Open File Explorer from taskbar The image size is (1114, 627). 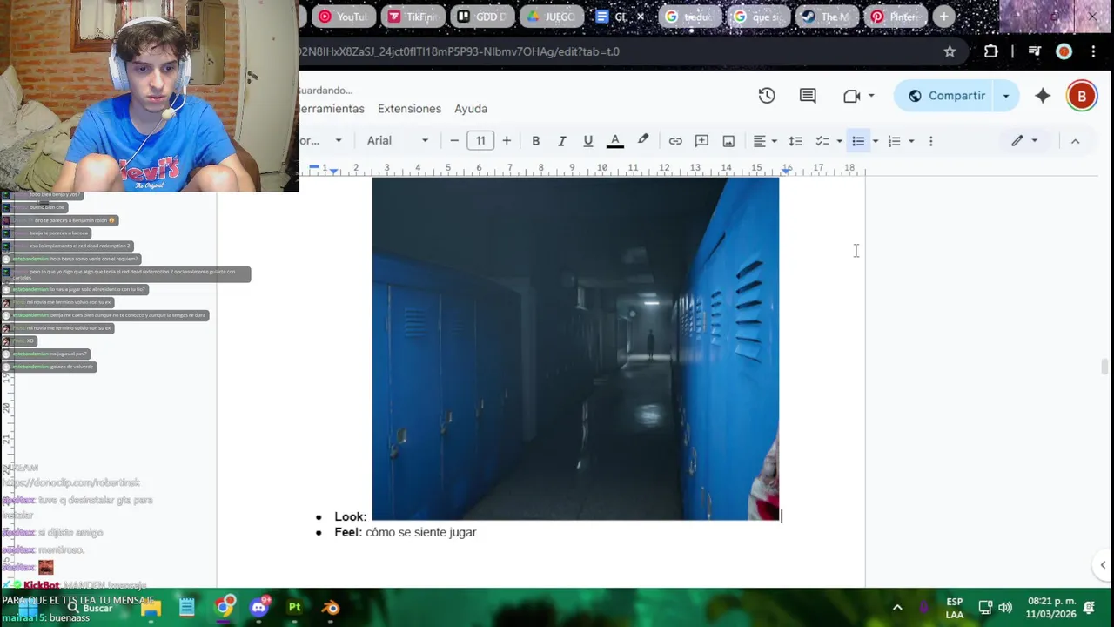tap(151, 608)
